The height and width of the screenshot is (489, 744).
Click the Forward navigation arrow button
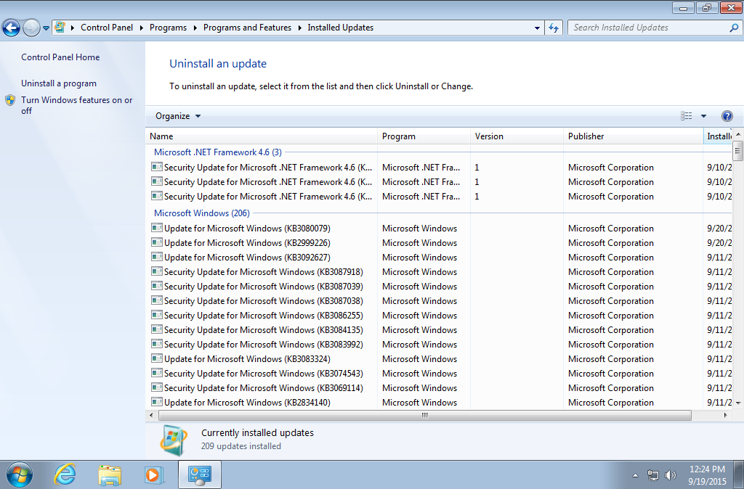pos(31,28)
